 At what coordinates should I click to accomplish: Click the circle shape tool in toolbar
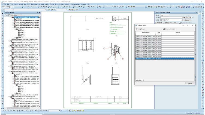(x=115, y=7)
